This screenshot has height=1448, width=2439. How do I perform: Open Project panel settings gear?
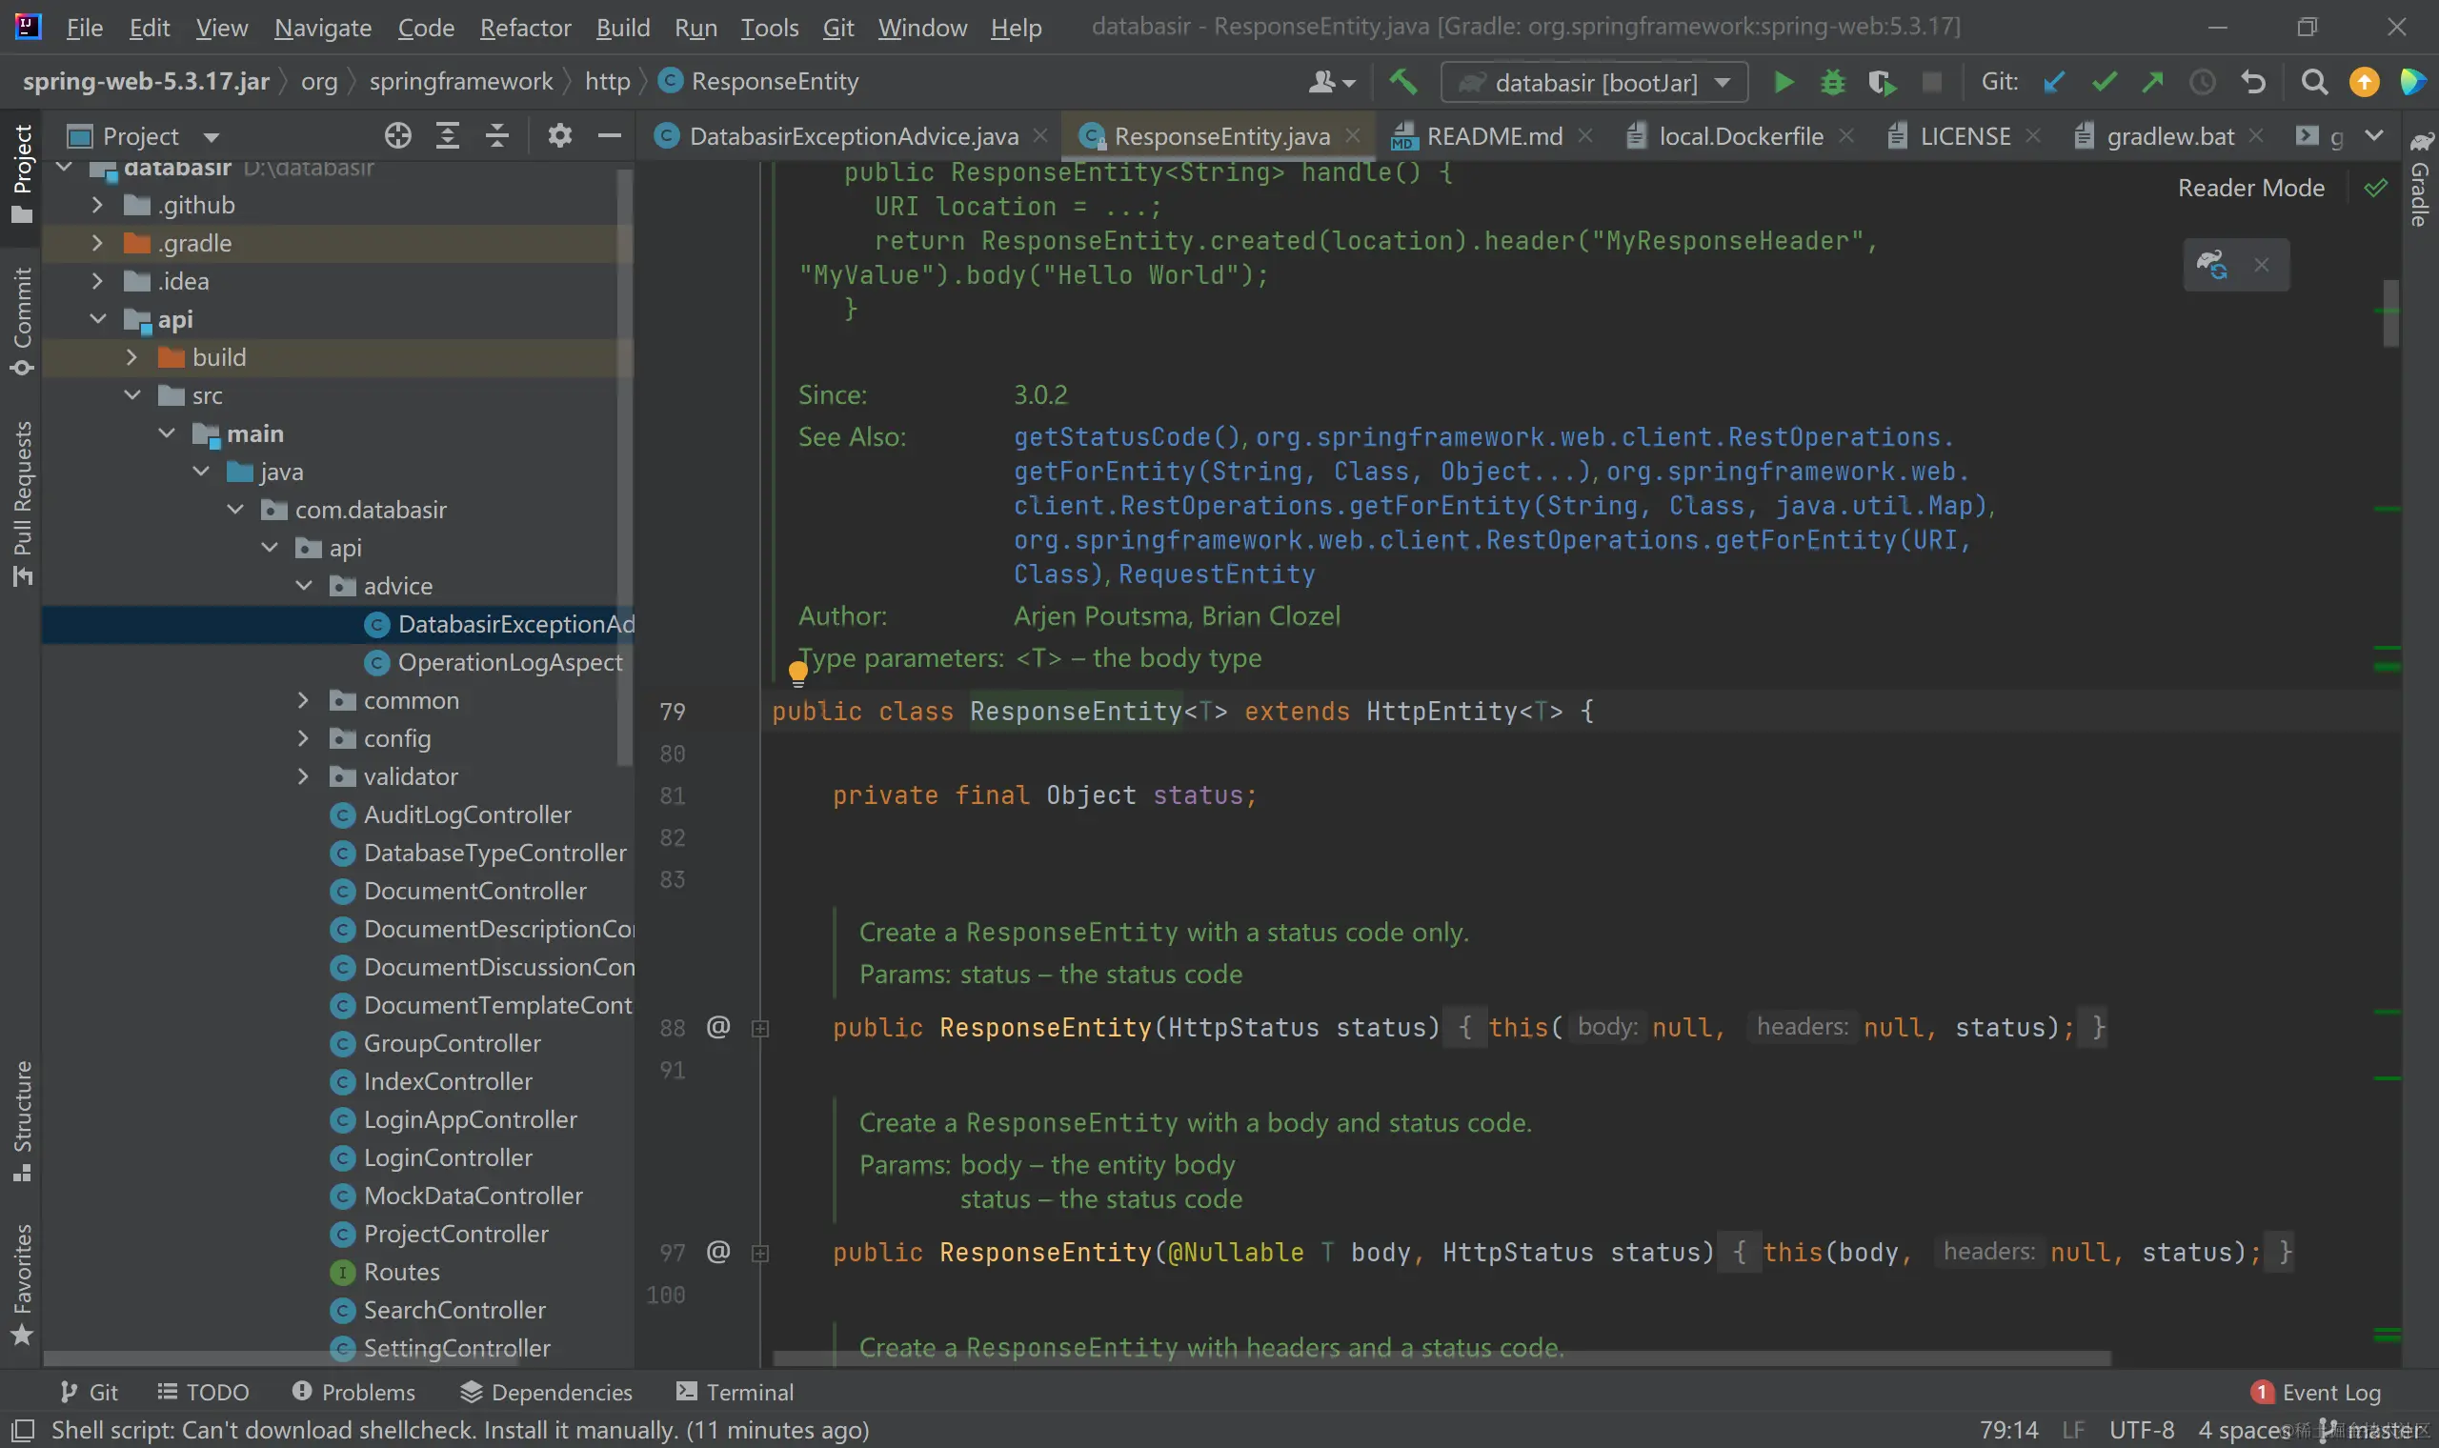click(x=559, y=135)
